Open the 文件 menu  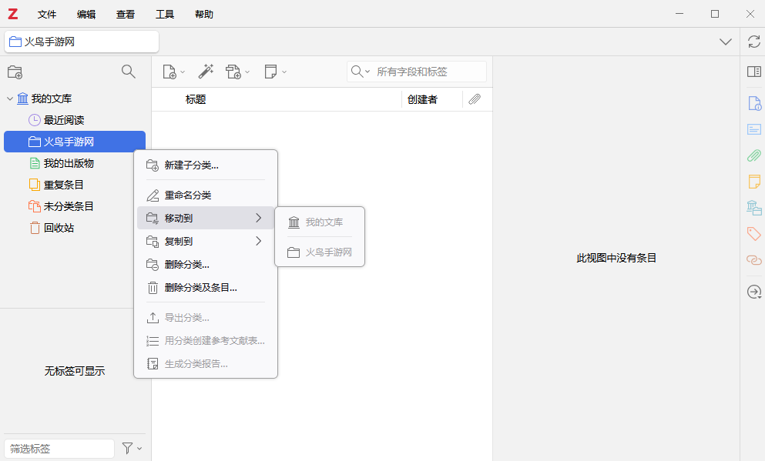(47, 15)
